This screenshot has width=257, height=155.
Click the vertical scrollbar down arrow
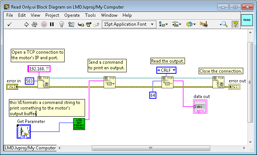pos(250,142)
